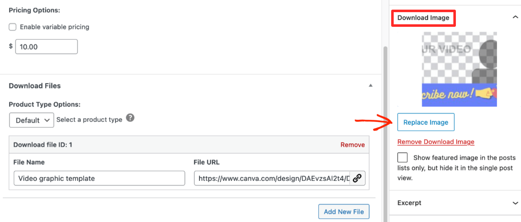Image resolution: width=521 pixels, height=222 pixels.
Task: Click the price input field
Action: click(46, 47)
